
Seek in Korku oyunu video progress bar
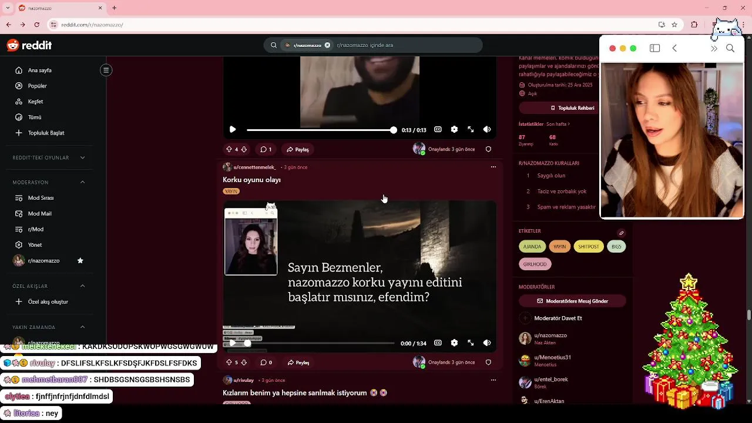coord(320,343)
